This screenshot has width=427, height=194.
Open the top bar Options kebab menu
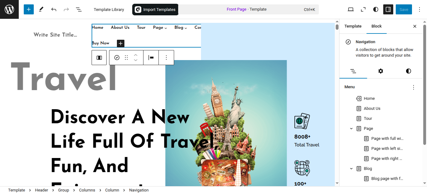pos(419,9)
